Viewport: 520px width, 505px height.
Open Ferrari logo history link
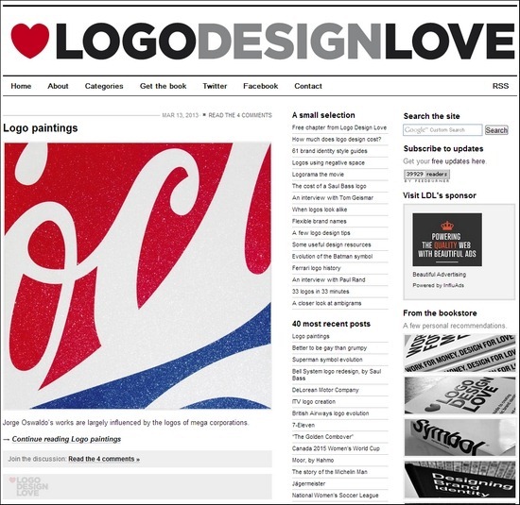316,268
